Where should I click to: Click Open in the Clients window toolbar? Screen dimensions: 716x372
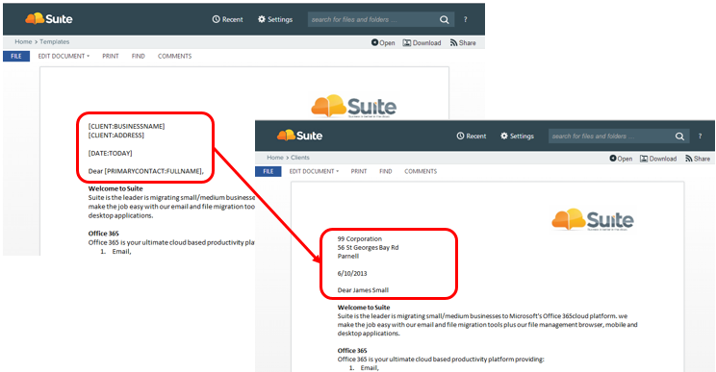[621, 159]
